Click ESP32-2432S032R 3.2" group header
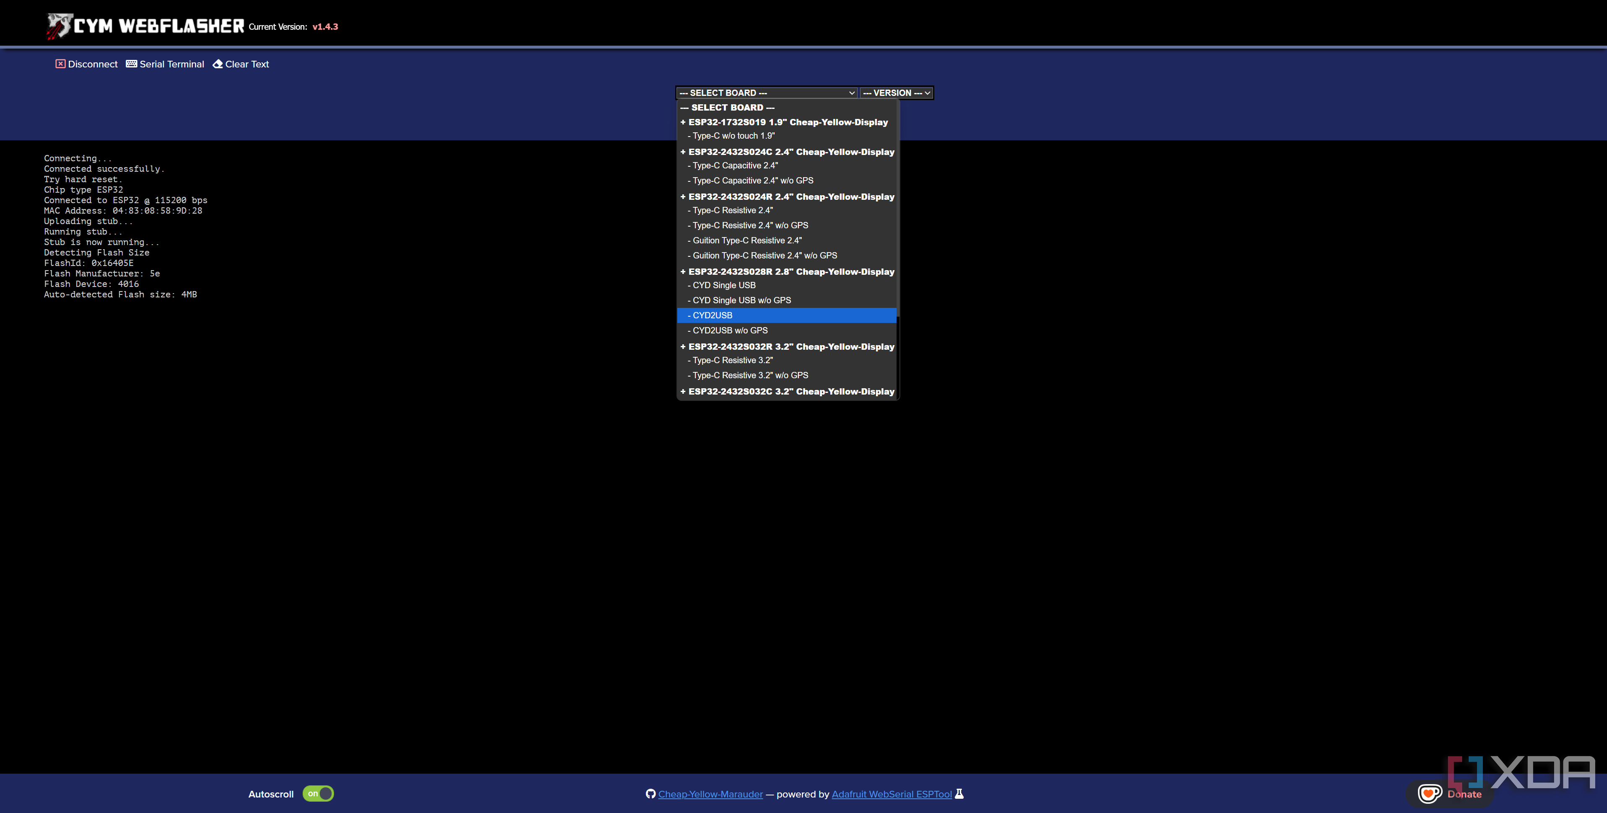The width and height of the screenshot is (1607, 813). pyautogui.click(x=787, y=347)
